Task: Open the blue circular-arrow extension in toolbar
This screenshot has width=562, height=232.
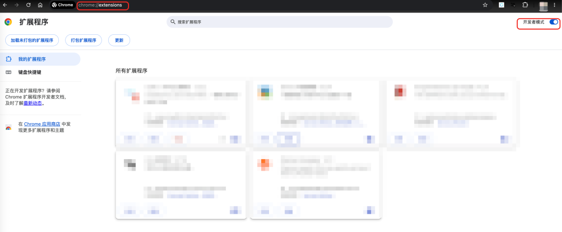Action: click(502, 5)
